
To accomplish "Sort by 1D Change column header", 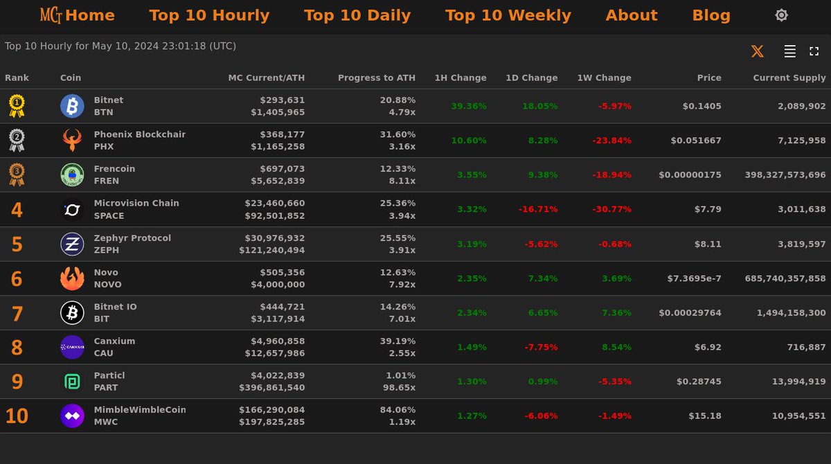I will click(x=531, y=78).
